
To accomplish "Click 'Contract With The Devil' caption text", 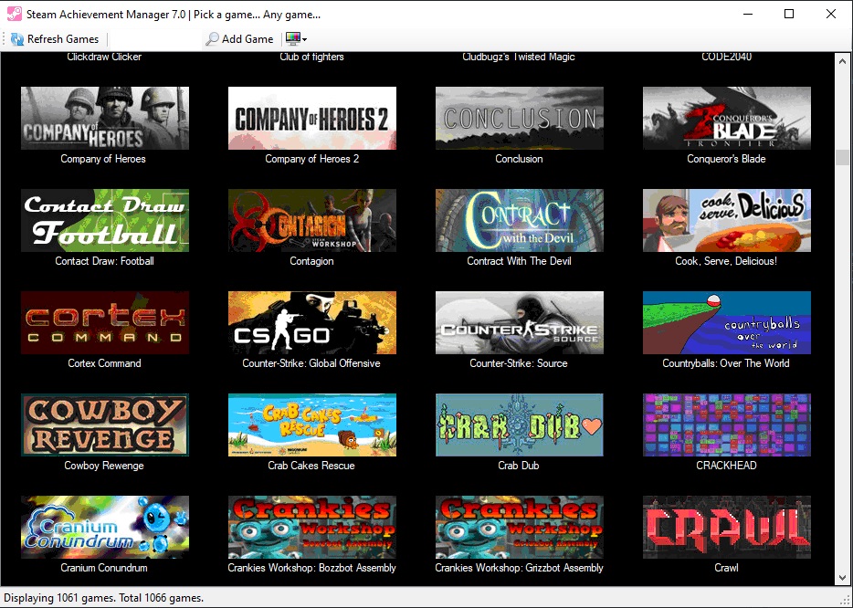I will pos(519,261).
